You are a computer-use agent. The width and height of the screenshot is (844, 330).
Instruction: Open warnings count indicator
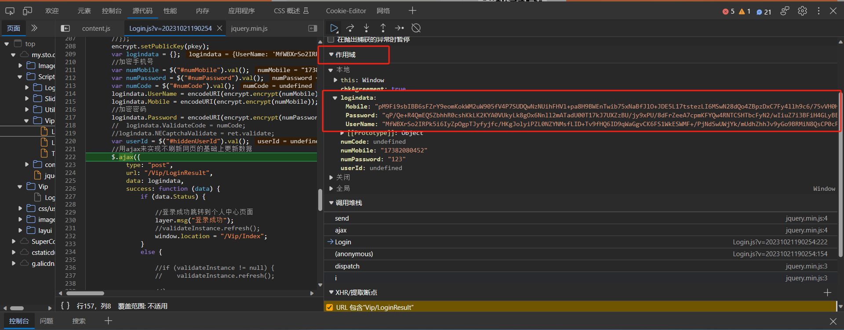click(x=745, y=11)
